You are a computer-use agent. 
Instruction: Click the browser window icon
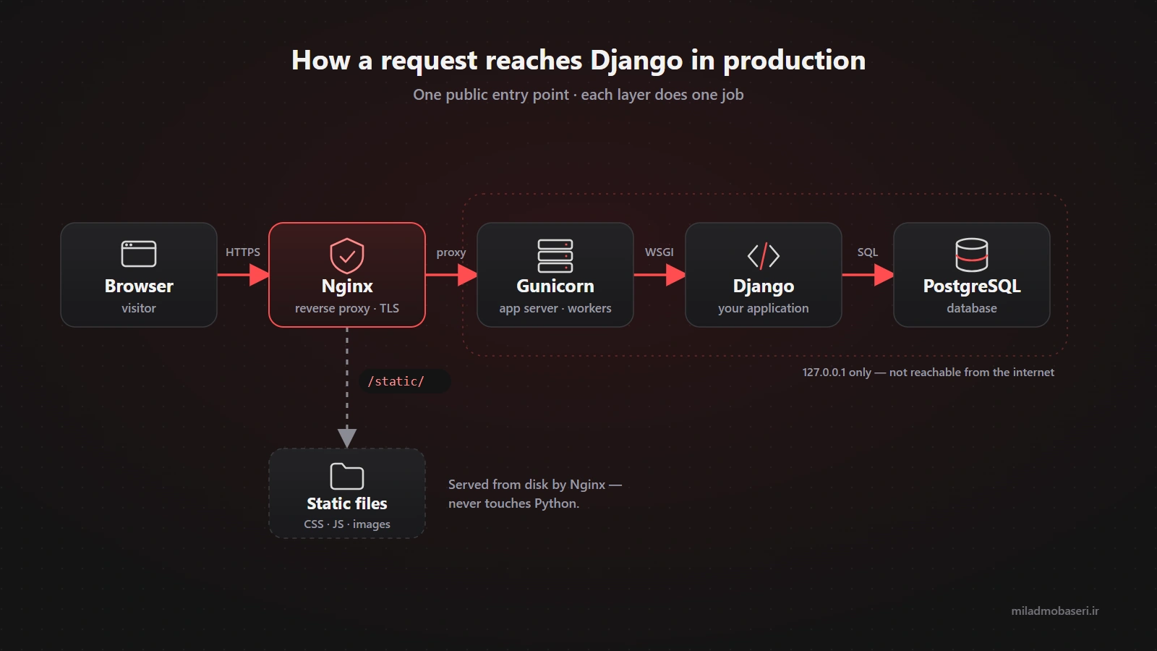139,254
